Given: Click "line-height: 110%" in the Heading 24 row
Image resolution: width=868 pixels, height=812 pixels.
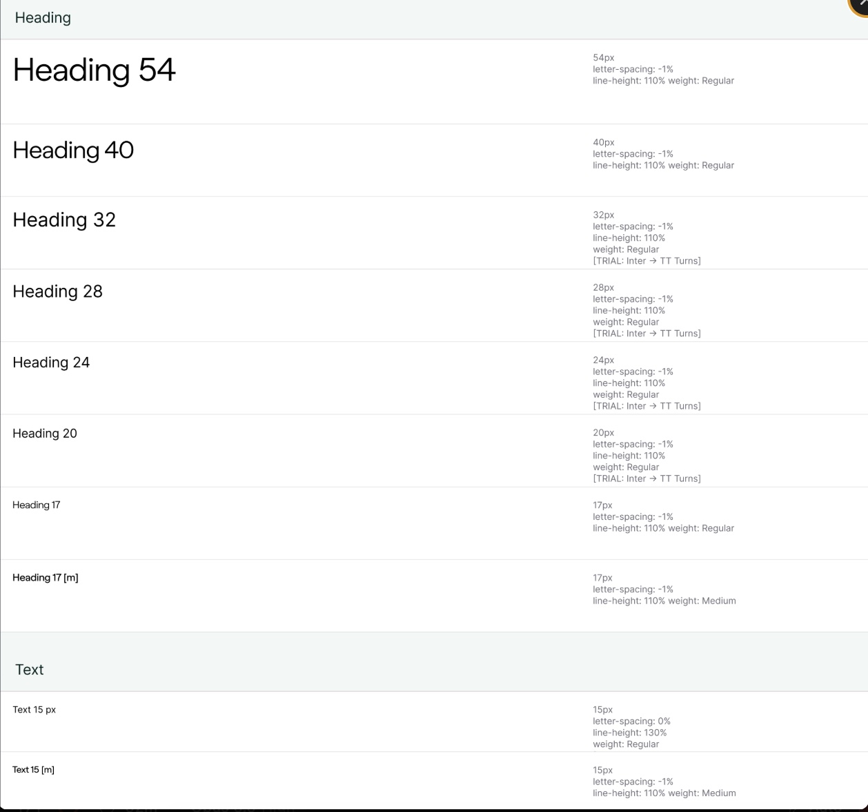Looking at the screenshot, I should click(x=629, y=383).
